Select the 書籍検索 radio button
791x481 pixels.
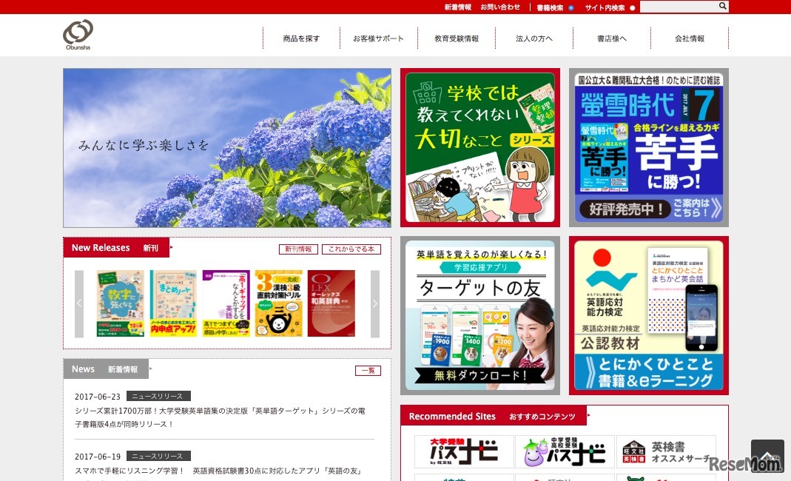pyautogui.click(x=571, y=7)
